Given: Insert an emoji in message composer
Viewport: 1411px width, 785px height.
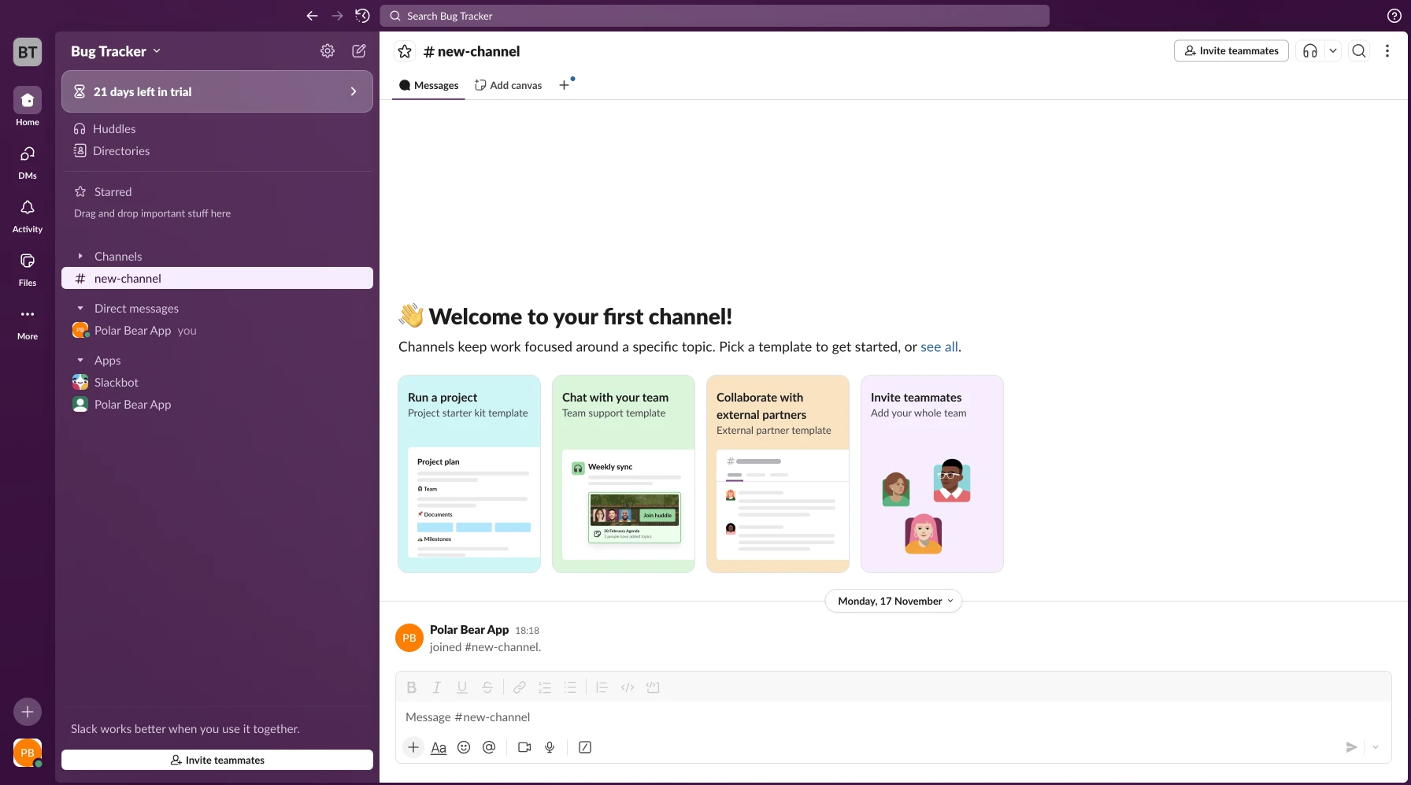Looking at the screenshot, I should pos(464,747).
